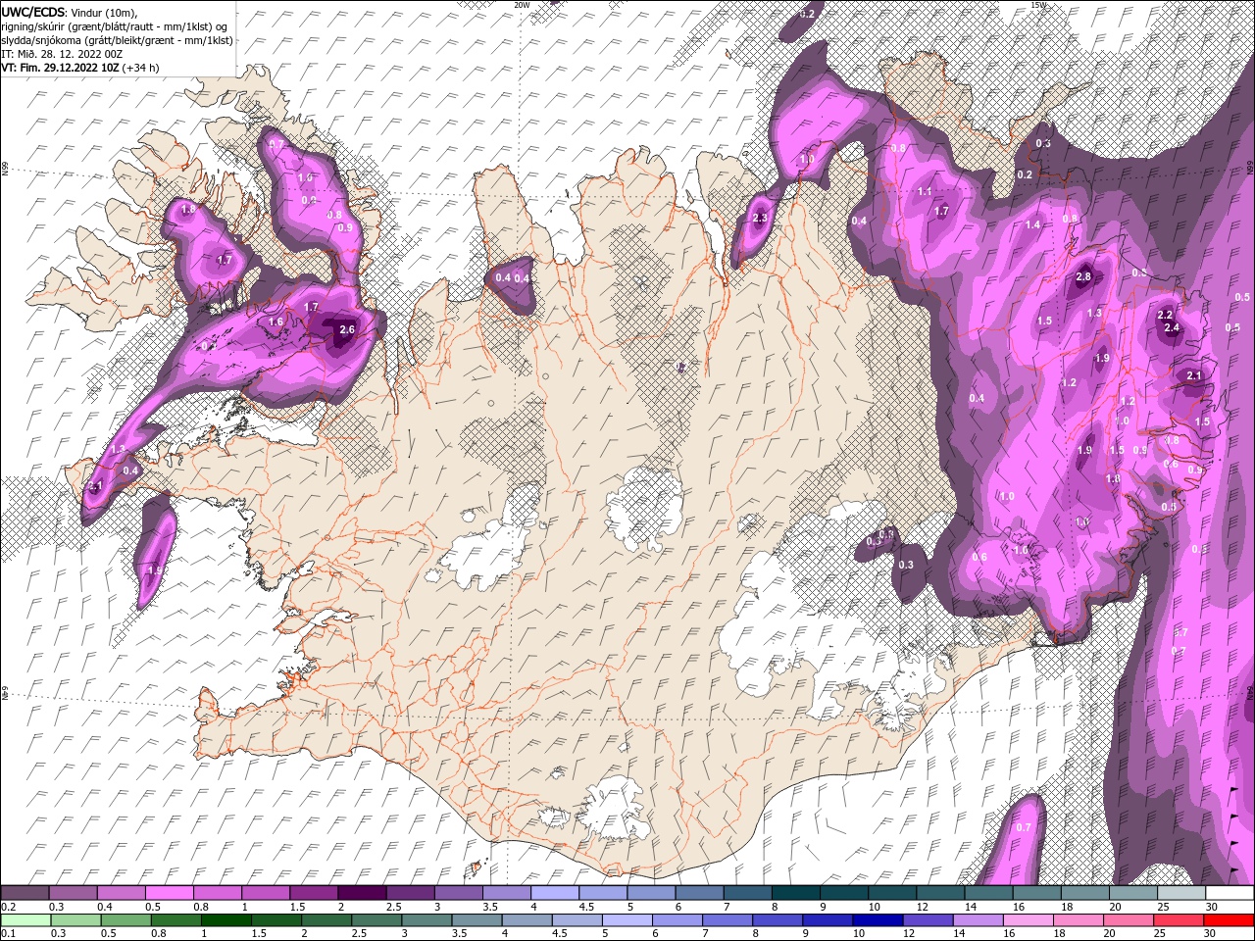This screenshot has width=1255, height=941.
Task: Click the 15W longitude label
Action: pyautogui.click(x=1038, y=5)
